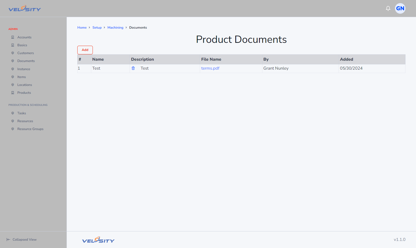Navigate to Machining breadcrumb
The width and height of the screenshot is (416, 248).
tap(115, 28)
